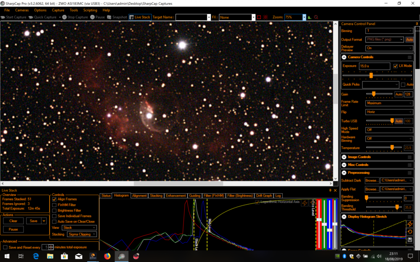The width and height of the screenshot is (420, 262).
Task: Click the zoom-to-focus magnifier icon after Zoom
Action: coord(316,17)
